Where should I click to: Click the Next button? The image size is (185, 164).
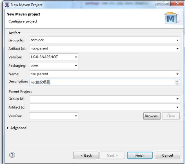(x=112, y=155)
